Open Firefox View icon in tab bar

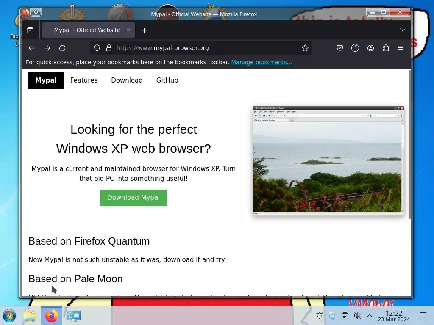click(x=30, y=30)
